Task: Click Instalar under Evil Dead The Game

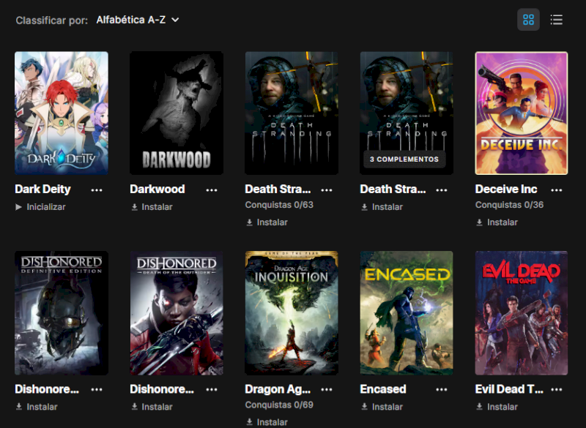Action: pyautogui.click(x=497, y=407)
